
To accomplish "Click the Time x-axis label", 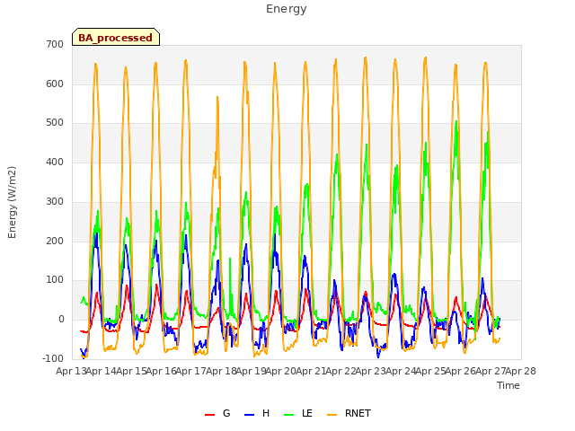I will point(509,385).
